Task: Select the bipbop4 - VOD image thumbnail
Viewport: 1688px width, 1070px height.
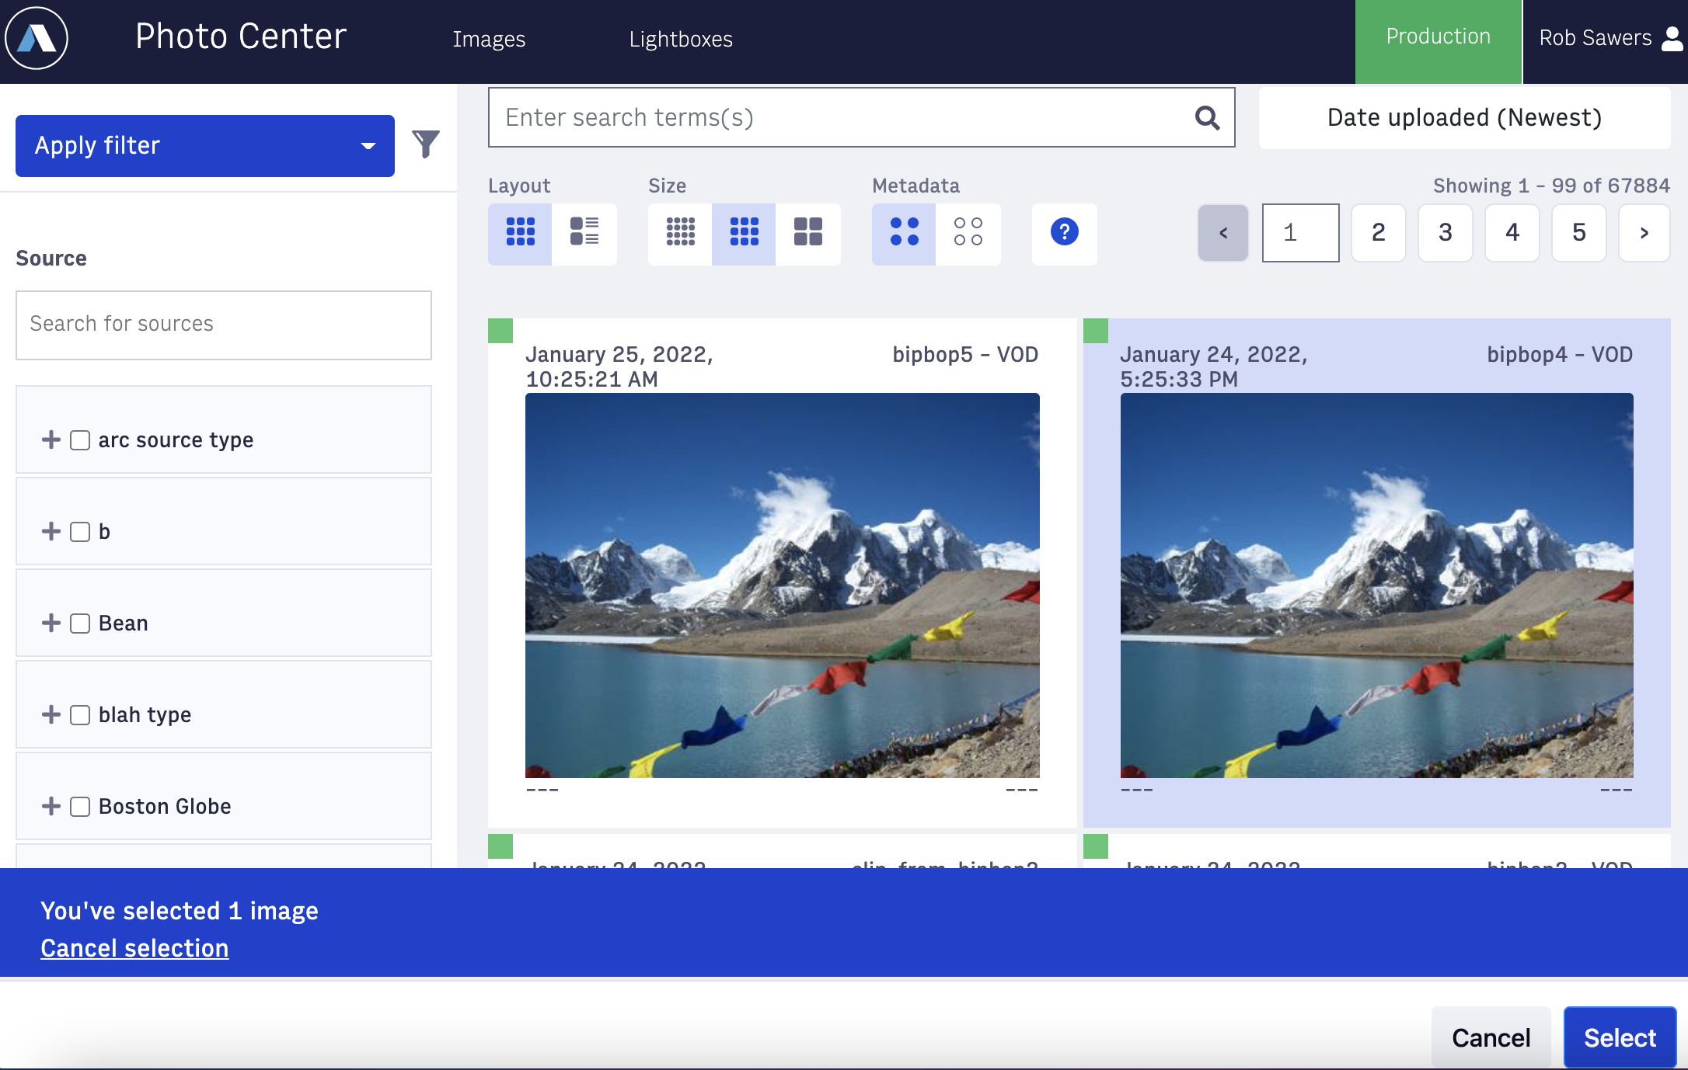Action: pyautogui.click(x=1377, y=585)
